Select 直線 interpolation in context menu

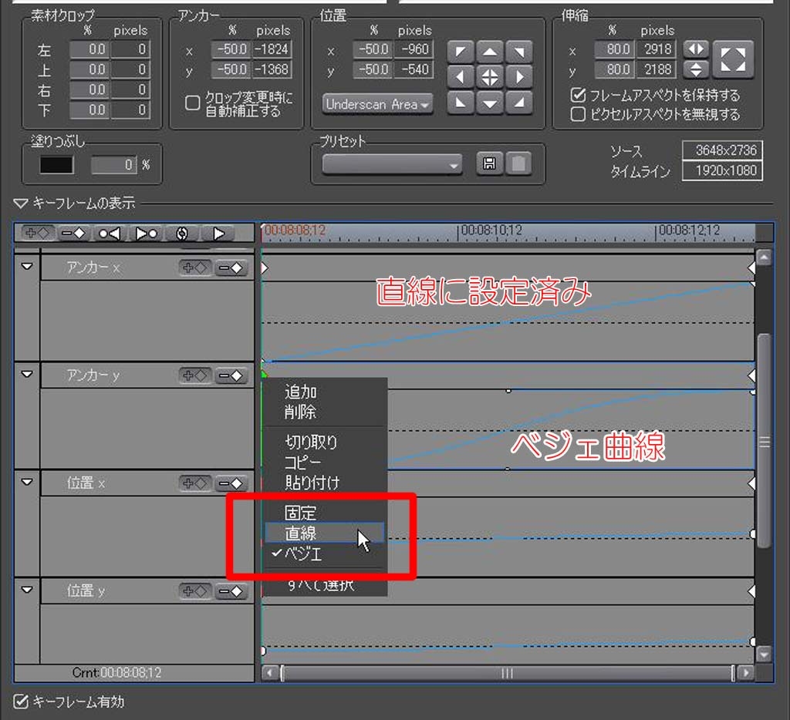[x=325, y=533]
